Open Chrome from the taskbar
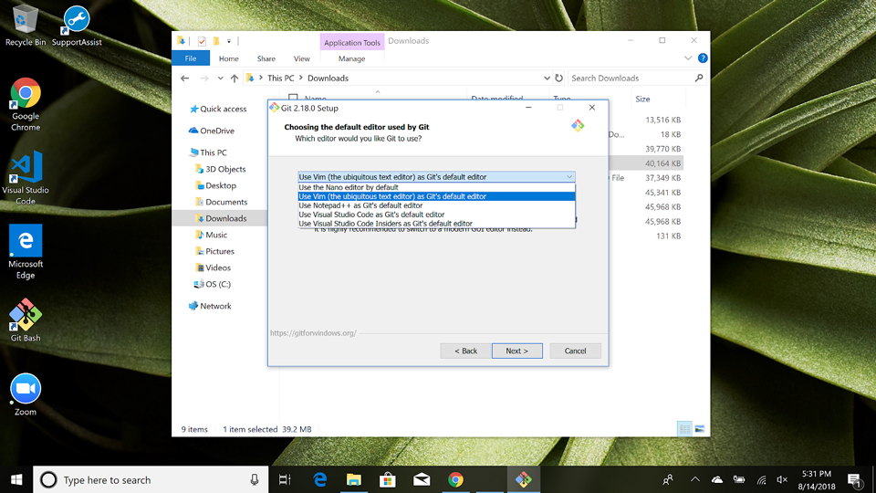Screen dimensions: 876x493 tap(456, 479)
